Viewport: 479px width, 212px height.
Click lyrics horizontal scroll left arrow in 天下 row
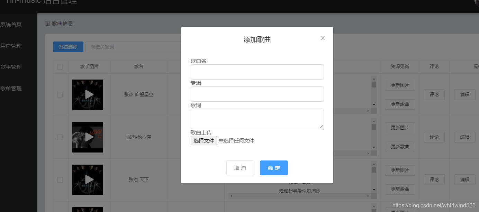(231, 196)
